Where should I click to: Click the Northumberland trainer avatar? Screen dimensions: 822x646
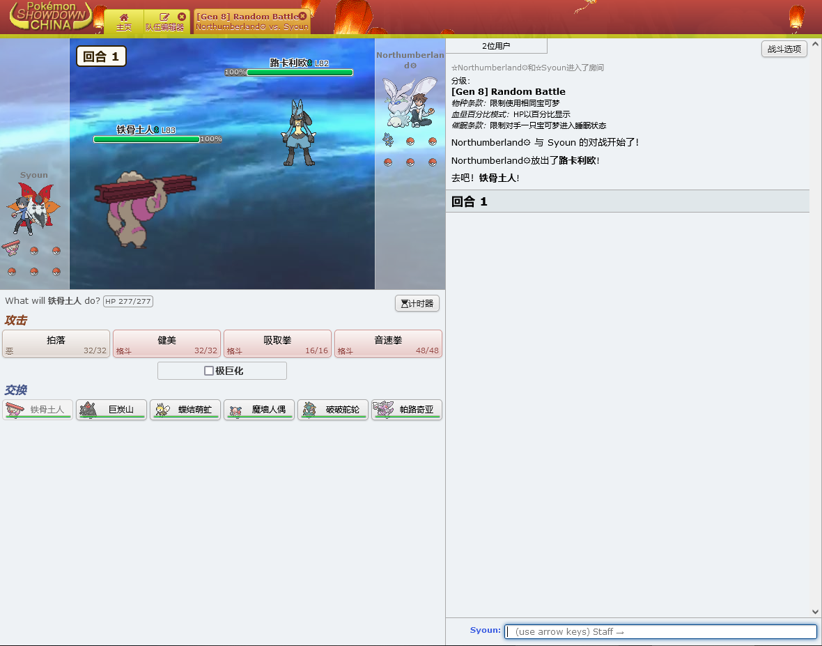pos(410,102)
